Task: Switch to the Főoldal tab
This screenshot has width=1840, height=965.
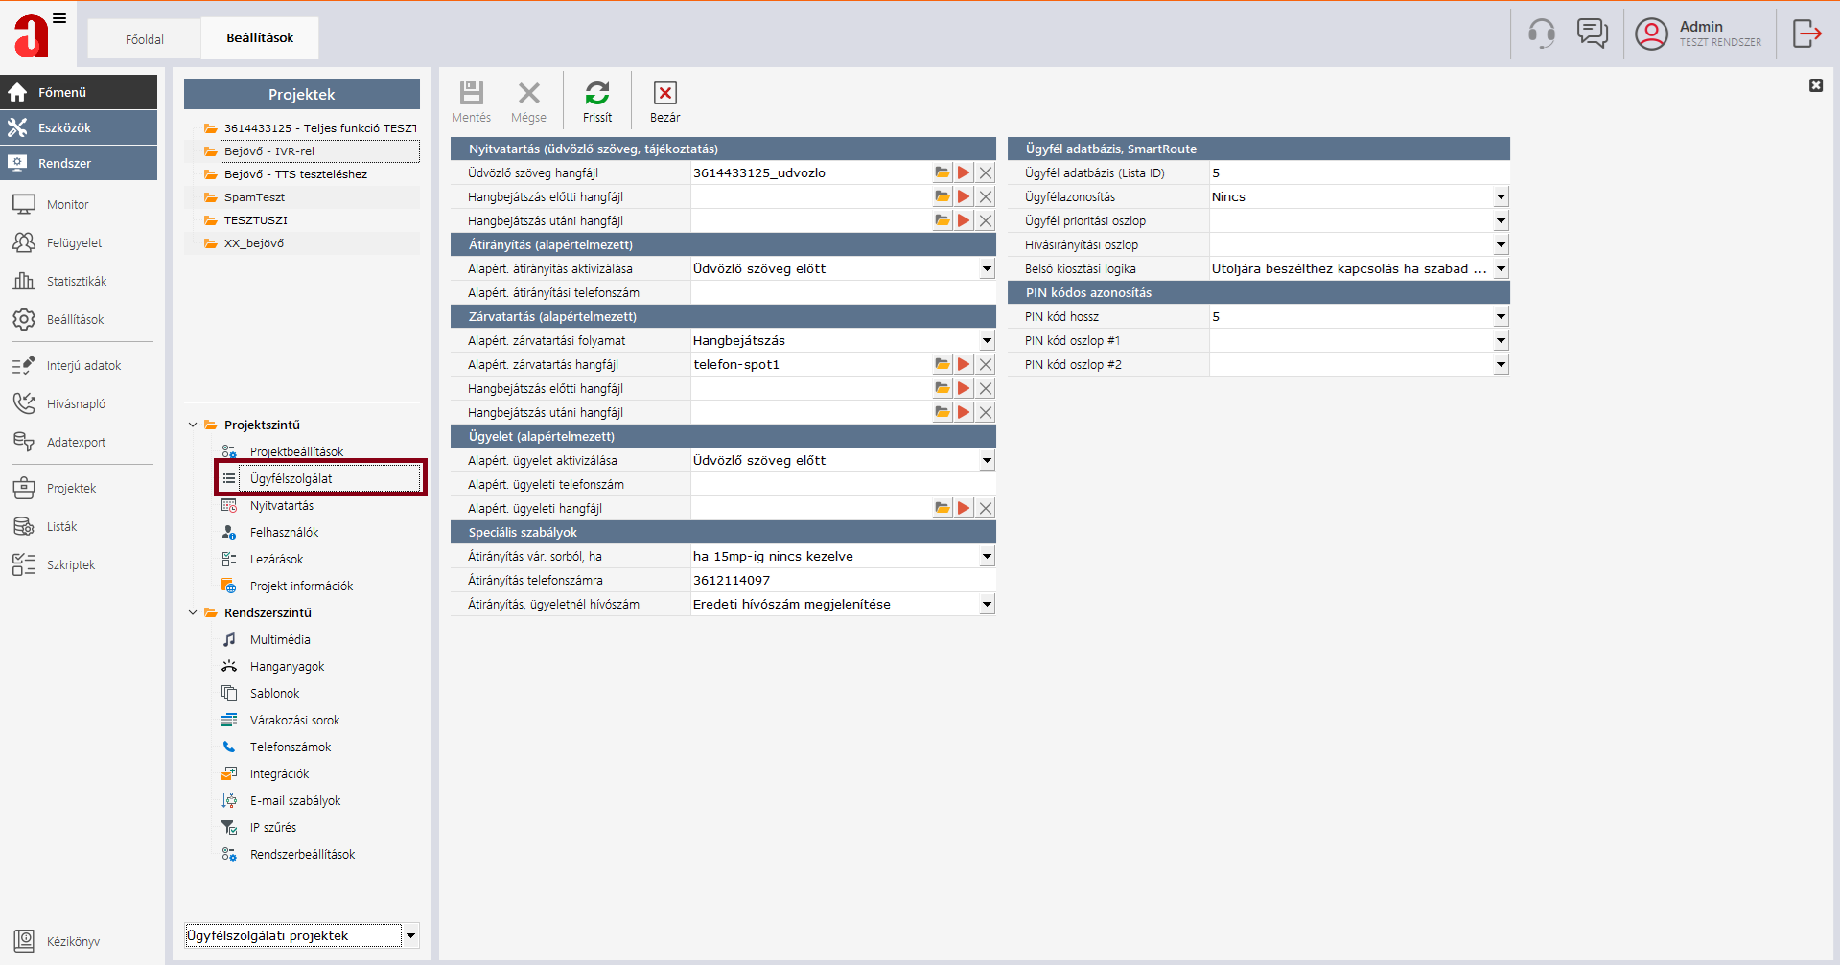Action: tap(145, 39)
